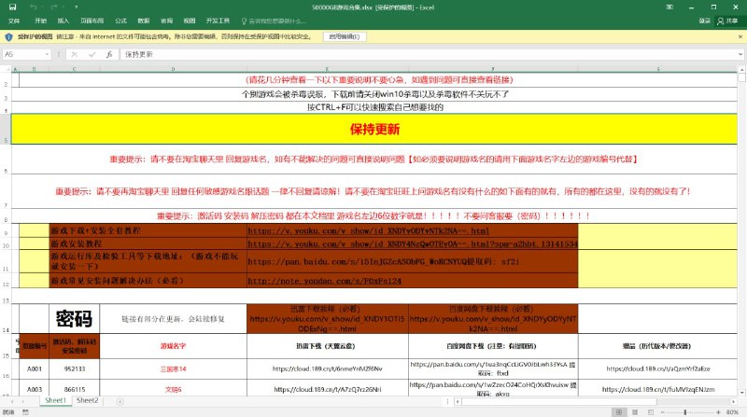This screenshot has height=417, width=747.
Task: Click the vertical scrollbar down arrow
Action: (x=741, y=393)
